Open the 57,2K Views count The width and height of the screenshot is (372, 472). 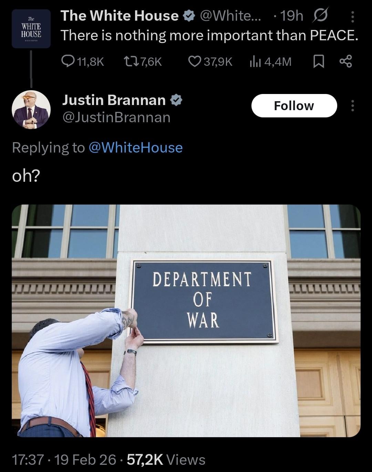[166, 460]
